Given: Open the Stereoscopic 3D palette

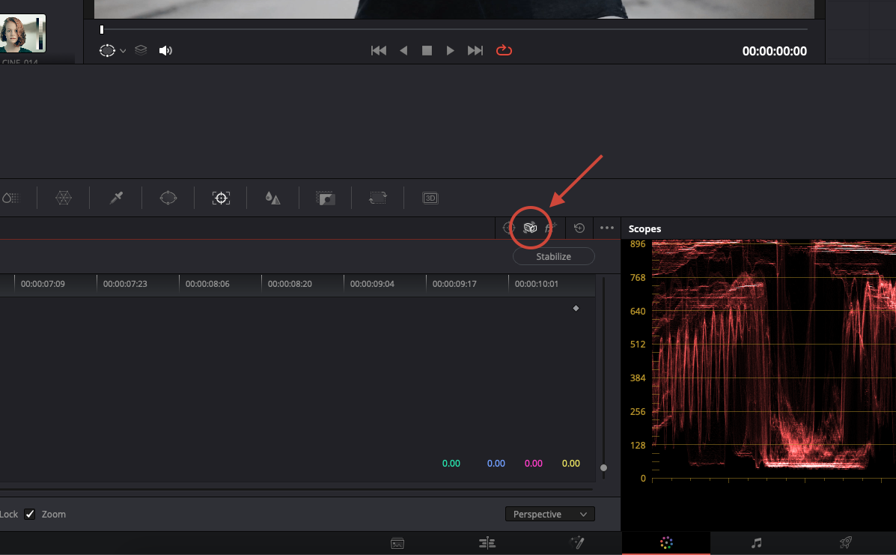Looking at the screenshot, I should (430, 198).
